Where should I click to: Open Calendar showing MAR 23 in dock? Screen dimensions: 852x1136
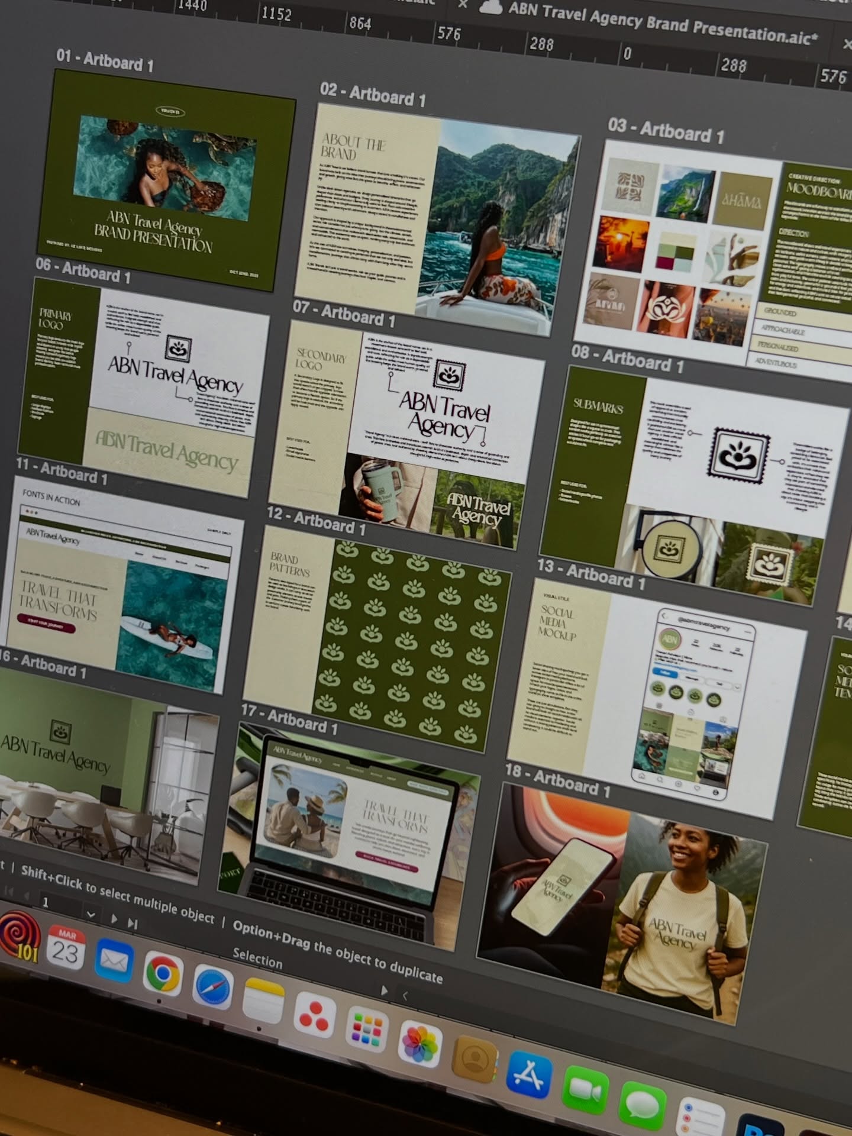66,948
